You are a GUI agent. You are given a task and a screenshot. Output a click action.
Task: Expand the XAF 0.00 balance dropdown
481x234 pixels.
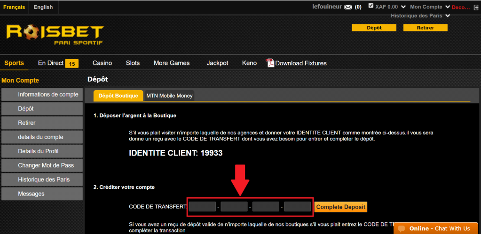click(x=403, y=7)
